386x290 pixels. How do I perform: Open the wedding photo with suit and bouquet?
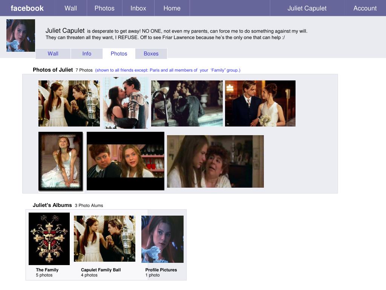pos(260,103)
